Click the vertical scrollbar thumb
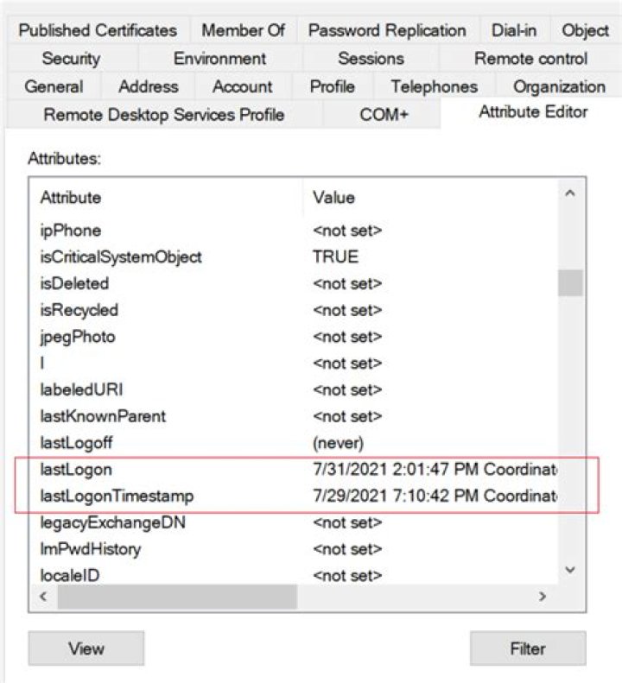 click(570, 283)
